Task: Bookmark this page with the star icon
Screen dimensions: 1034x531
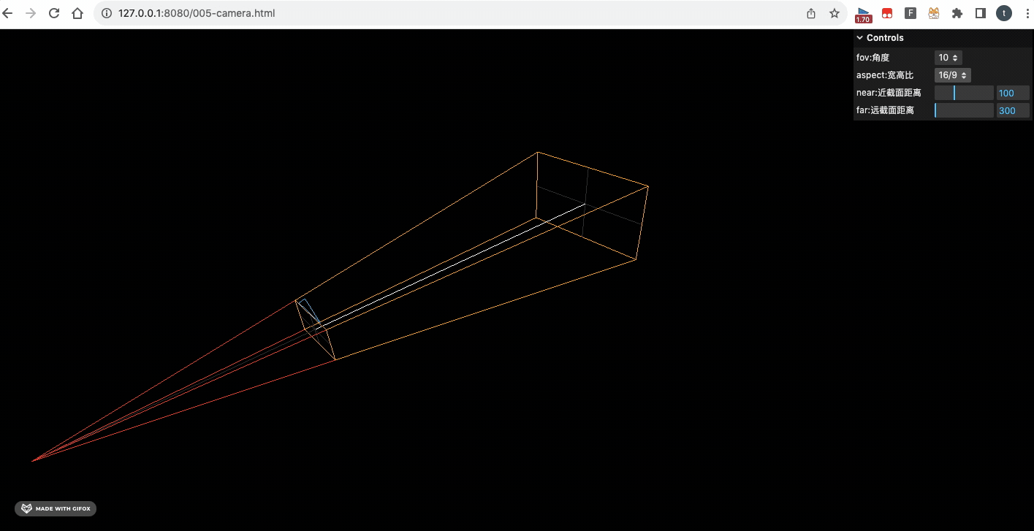Action: tap(834, 13)
